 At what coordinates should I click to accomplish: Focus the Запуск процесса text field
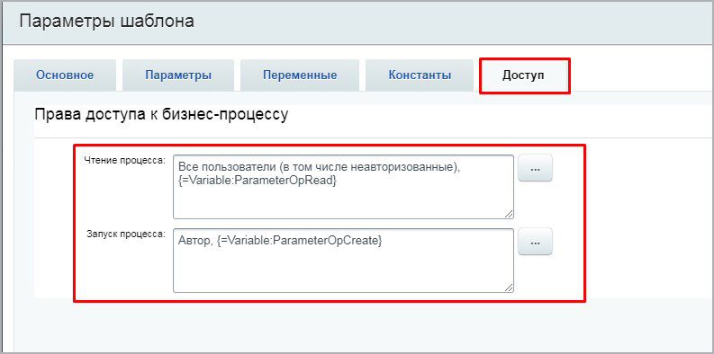pyautogui.click(x=343, y=261)
